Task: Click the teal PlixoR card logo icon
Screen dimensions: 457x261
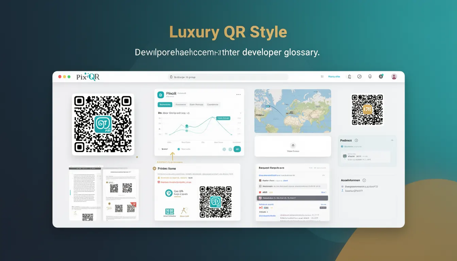Action: 161,95
